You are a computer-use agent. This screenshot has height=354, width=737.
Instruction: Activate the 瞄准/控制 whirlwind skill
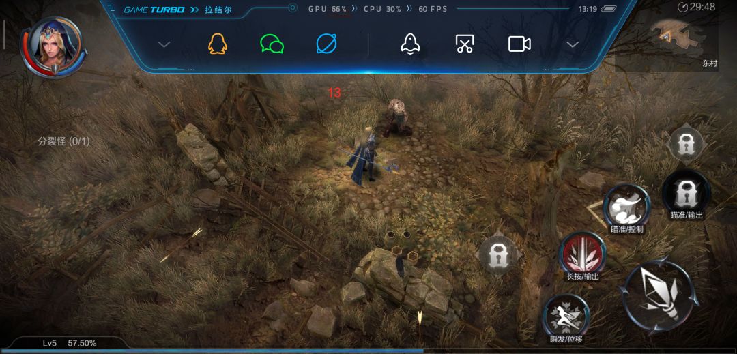click(x=627, y=208)
